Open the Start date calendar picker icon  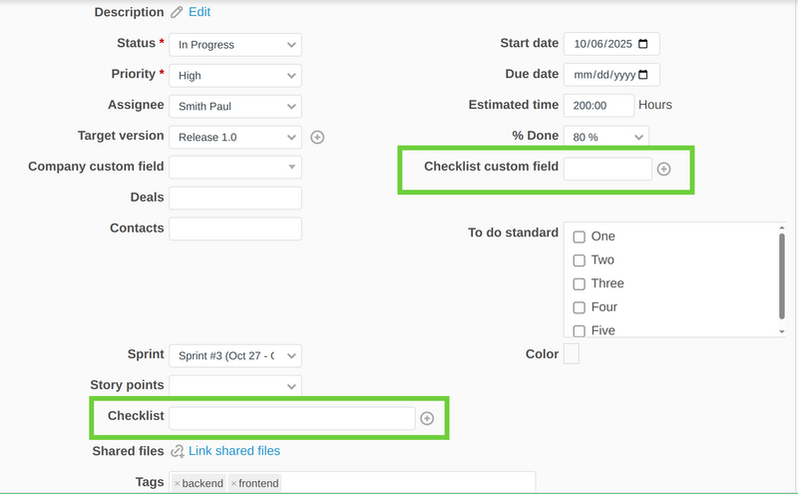[643, 45]
